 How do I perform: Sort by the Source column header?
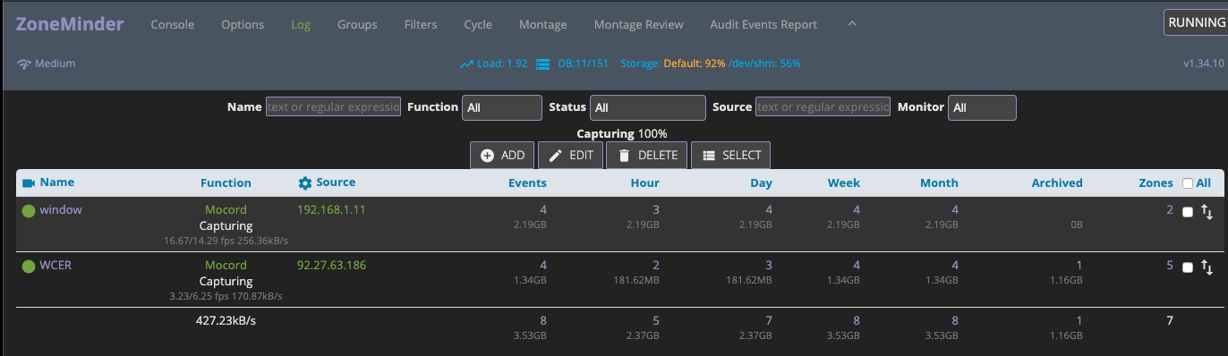click(x=336, y=182)
